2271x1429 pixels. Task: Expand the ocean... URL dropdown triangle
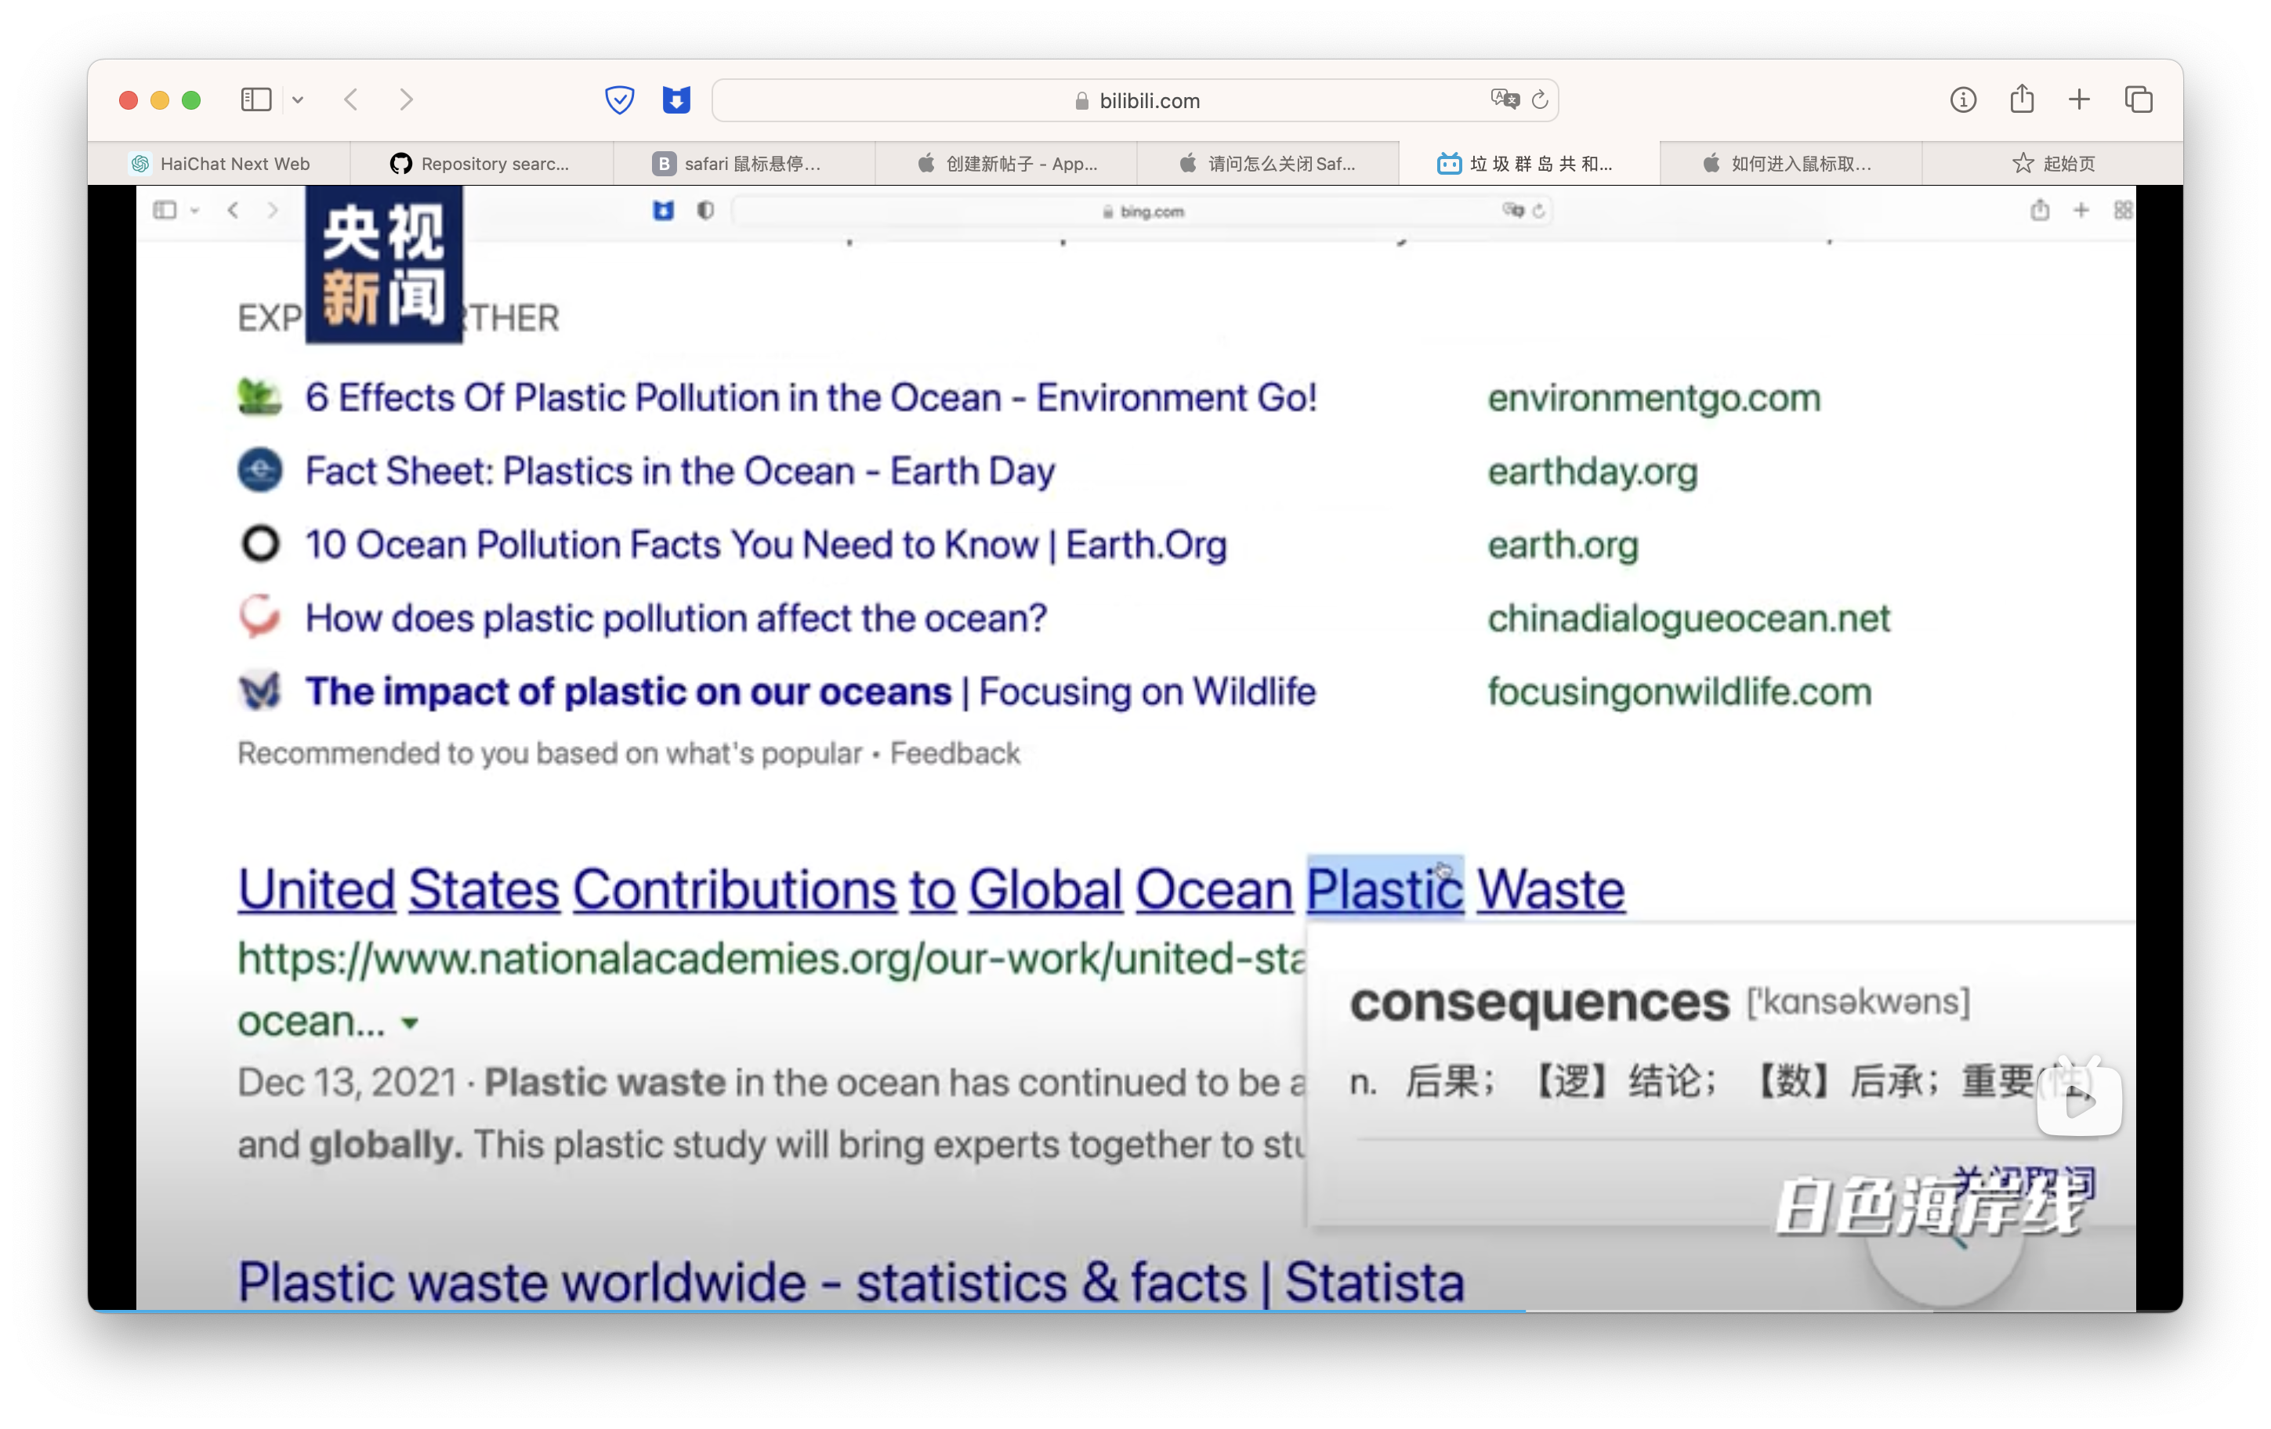click(x=411, y=1022)
